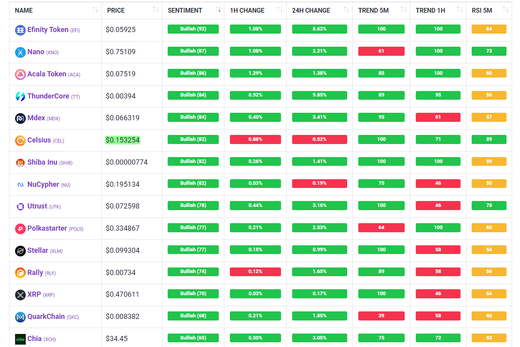Click the XRP coin logo
Screen dimensions: 520x347
(20, 295)
